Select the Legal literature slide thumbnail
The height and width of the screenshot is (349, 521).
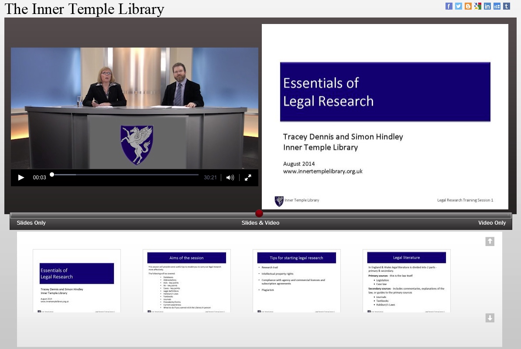(x=407, y=281)
